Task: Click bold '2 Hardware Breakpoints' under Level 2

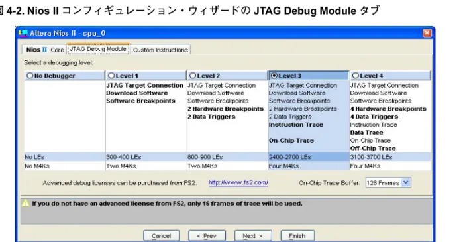Action: tap(225, 109)
